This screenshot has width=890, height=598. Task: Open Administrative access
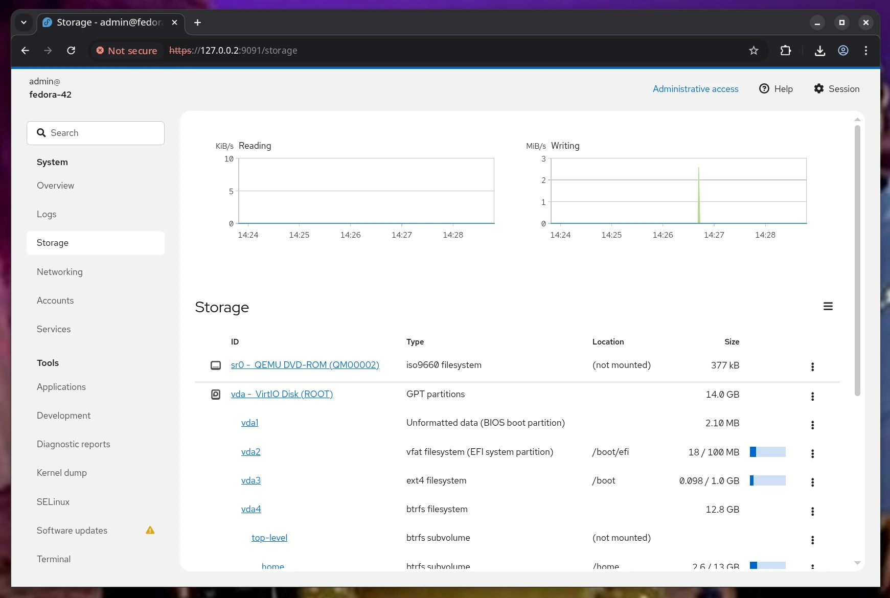[x=695, y=88]
